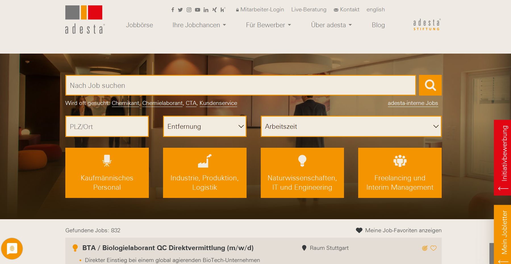The width and height of the screenshot is (511, 264).
Task: Open the adesta Facebook page icon
Action: click(172, 10)
